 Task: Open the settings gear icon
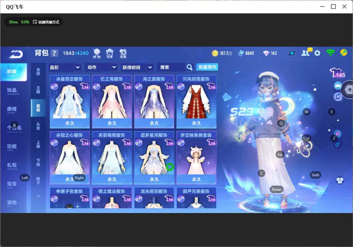click(317, 53)
